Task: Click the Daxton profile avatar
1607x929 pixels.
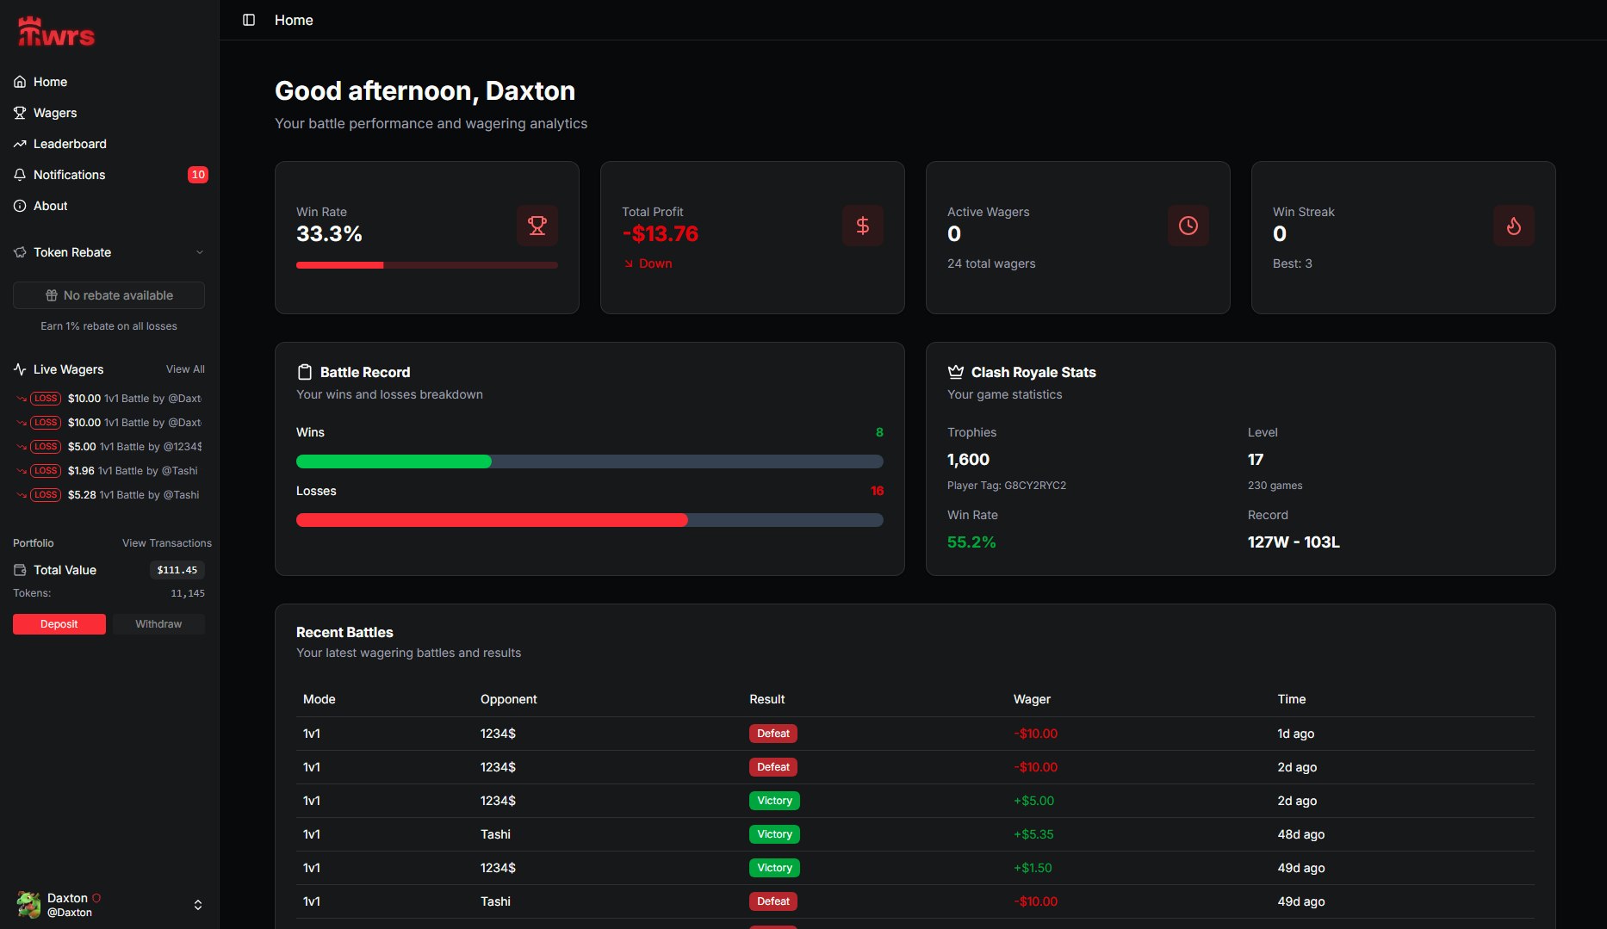Action: click(x=28, y=905)
